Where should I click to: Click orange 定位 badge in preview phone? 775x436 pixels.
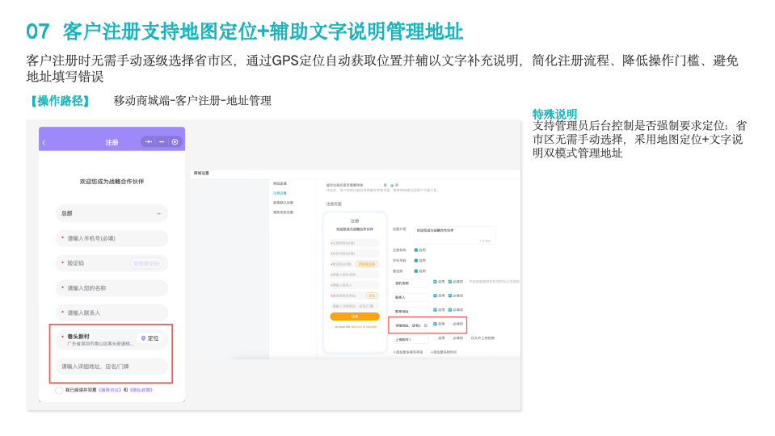pyautogui.click(x=372, y=296)
